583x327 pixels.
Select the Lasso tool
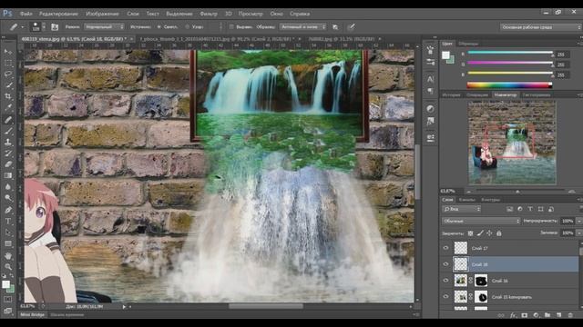pos(8,74)
